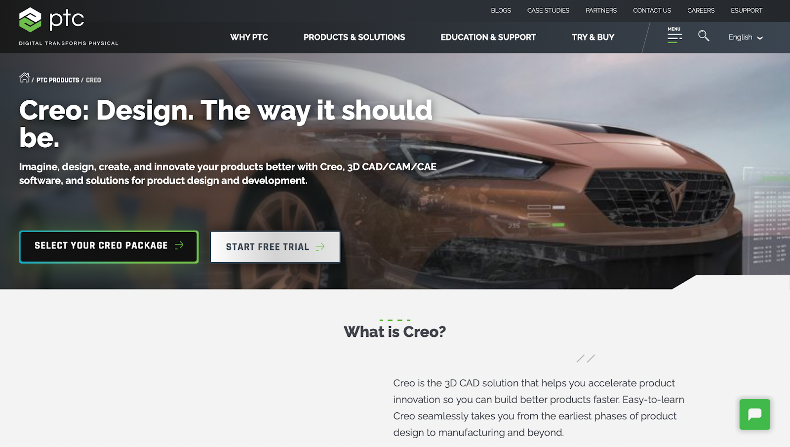The height and width of the screenshot is (447, 790).
Task: Open the hamburger MENU icon
Action: point(674,35)
